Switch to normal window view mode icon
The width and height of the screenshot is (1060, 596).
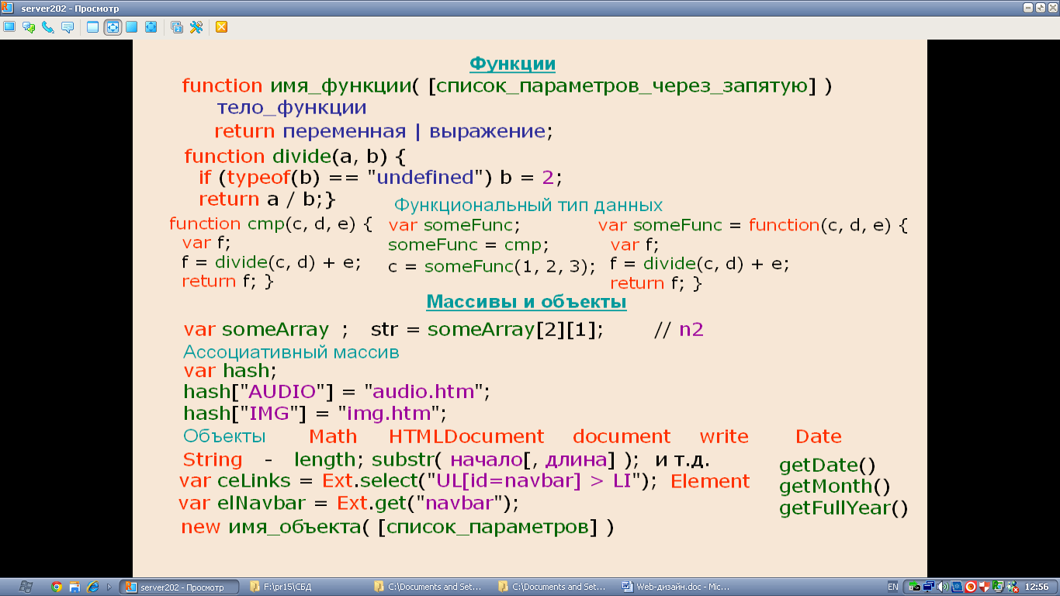point(93,26)
